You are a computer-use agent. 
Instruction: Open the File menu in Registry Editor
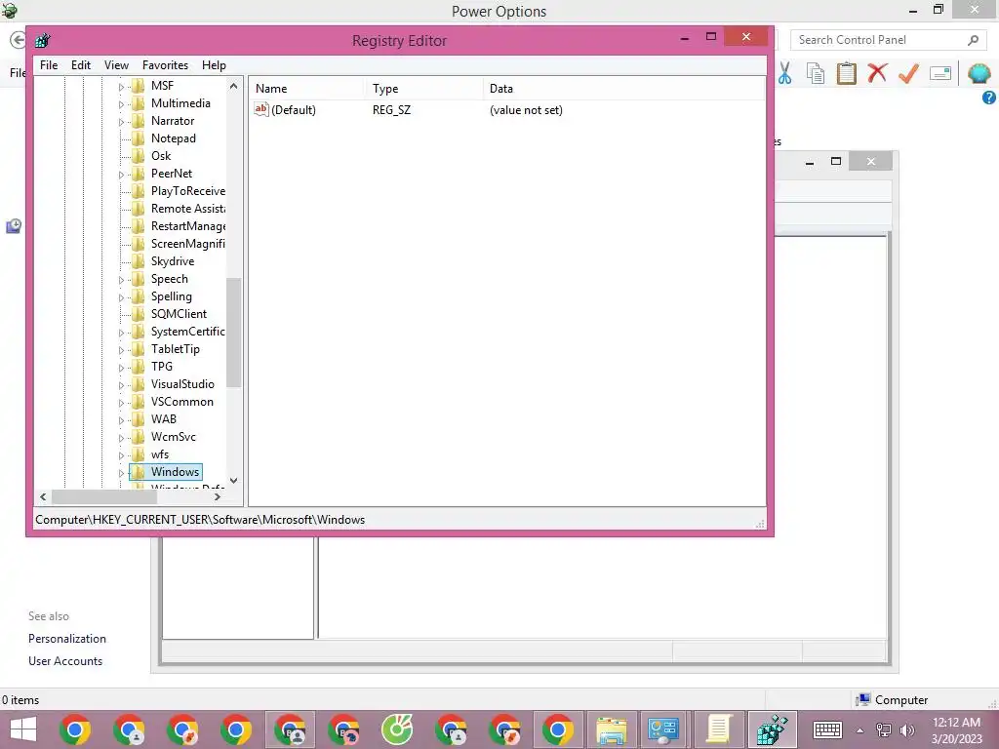(49, 65)
